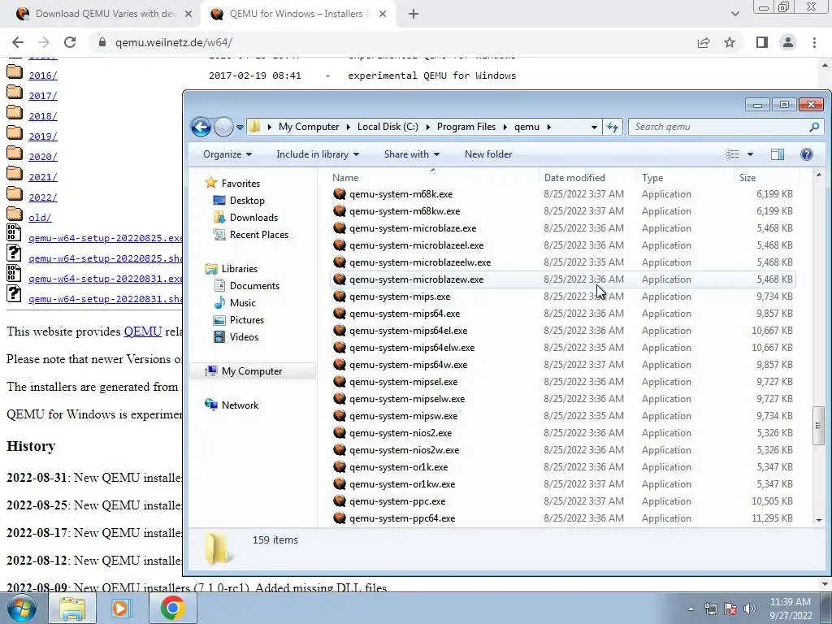Click Program Files in the breadcrumb path
This screenshot has width=832, height=624.
[x=466, y=127]
